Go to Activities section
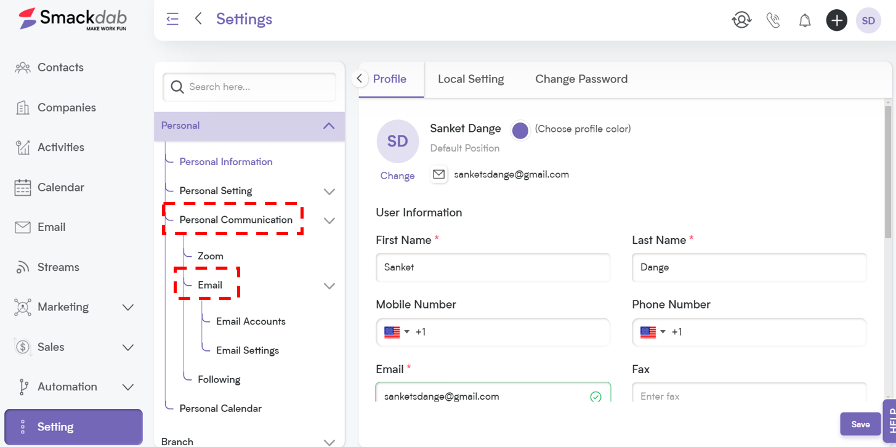896x447 pixels. (x=60, y=147)
